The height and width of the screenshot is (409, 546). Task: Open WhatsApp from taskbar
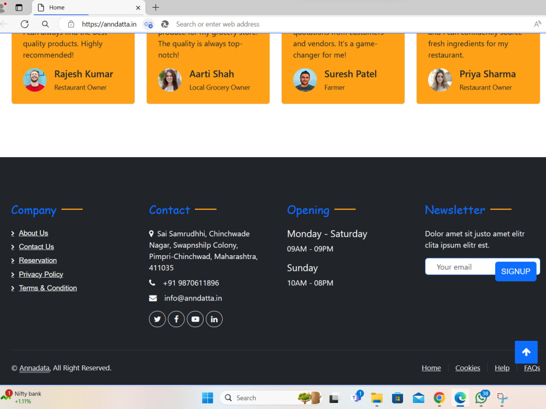(x=481, y=398)
